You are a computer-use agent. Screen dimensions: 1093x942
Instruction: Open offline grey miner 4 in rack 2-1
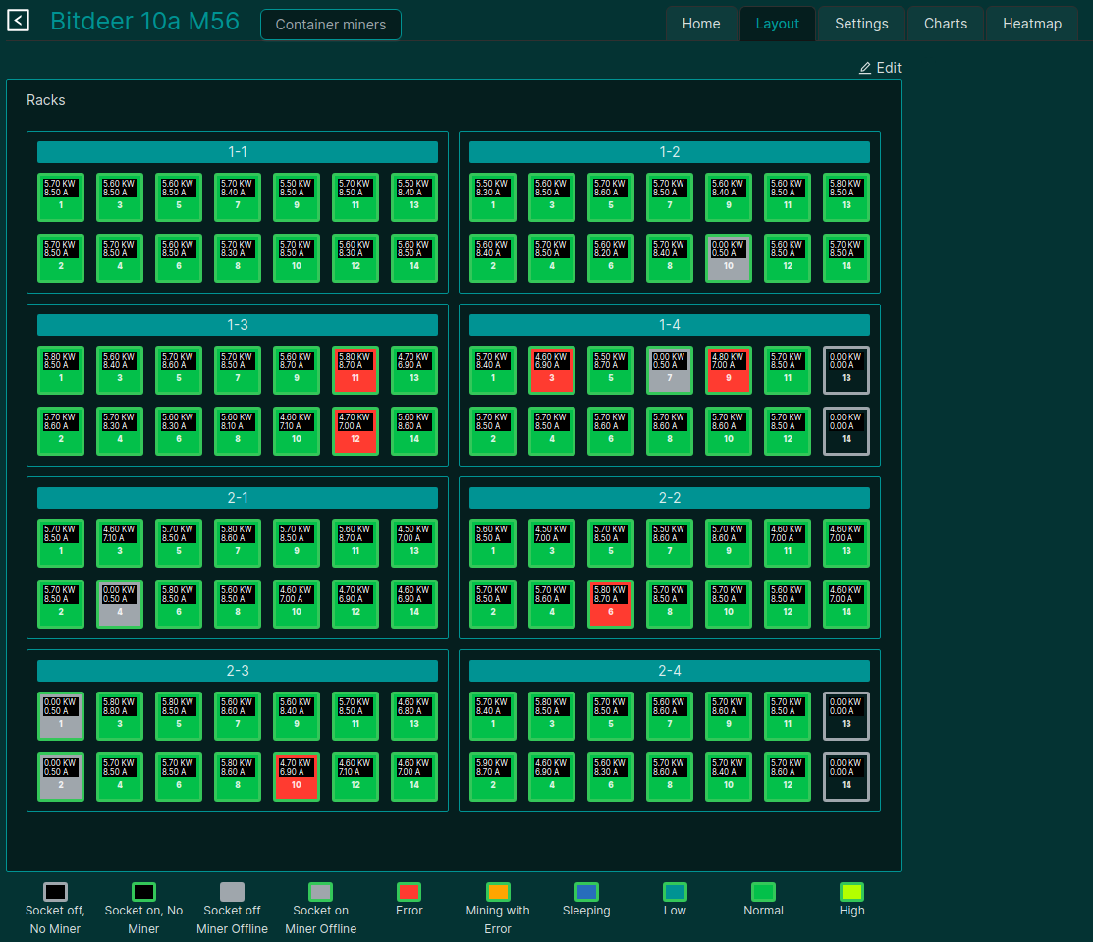pos(120,604)
